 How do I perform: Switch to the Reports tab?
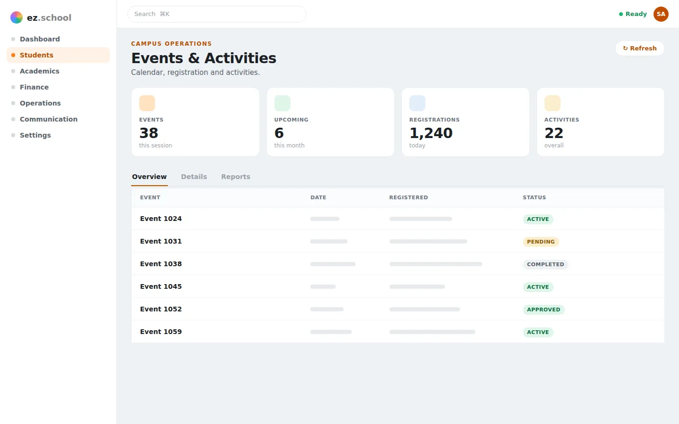(236, 177)
